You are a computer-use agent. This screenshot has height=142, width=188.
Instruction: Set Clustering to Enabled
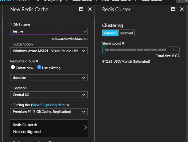click(110, 33)
